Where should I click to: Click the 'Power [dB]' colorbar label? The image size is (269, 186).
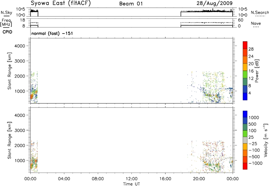point(257,71)
